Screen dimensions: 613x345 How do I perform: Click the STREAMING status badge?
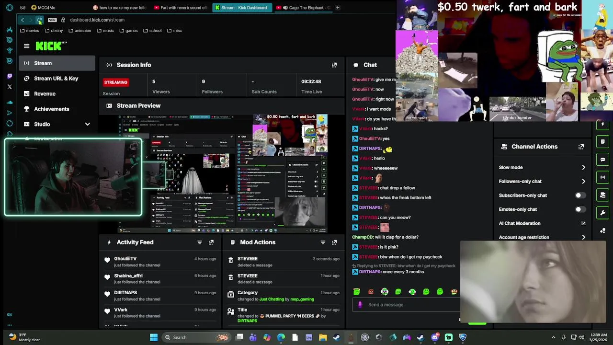pos(115,82)
